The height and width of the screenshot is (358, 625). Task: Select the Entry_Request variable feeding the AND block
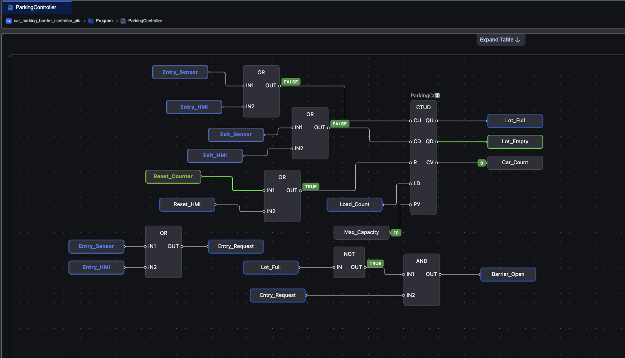(x=278, y=296)
